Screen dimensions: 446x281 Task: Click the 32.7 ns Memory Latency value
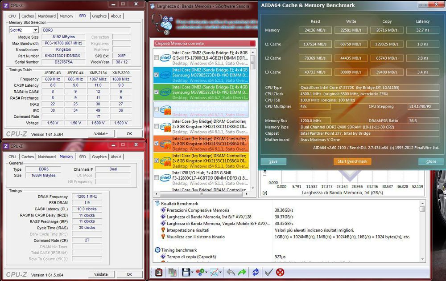(423, 30)
